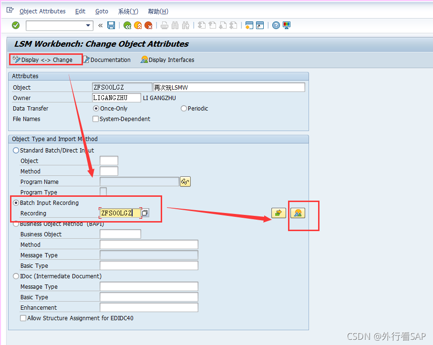Viewport: 433px width, 345px height.
Task: Click the green Back icon
Action: pyautogui.click(x=127, y=26)
